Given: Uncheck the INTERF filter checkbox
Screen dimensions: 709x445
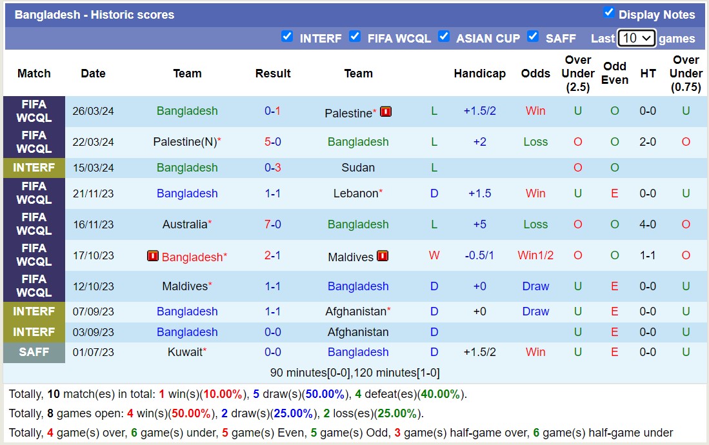Looking at the screenshot, I should click(287, 37).
